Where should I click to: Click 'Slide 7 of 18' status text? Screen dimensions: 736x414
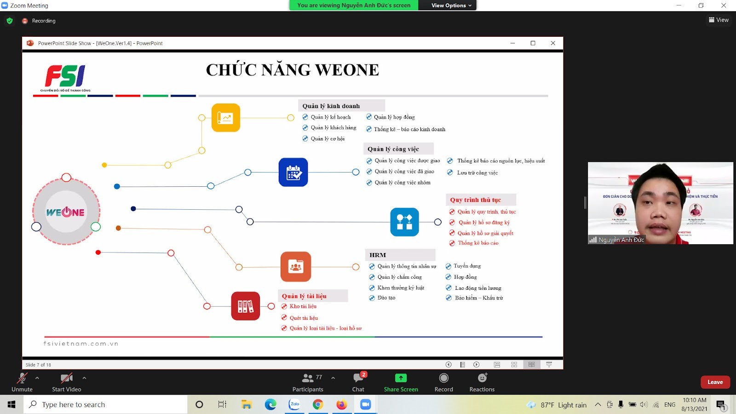38,365
